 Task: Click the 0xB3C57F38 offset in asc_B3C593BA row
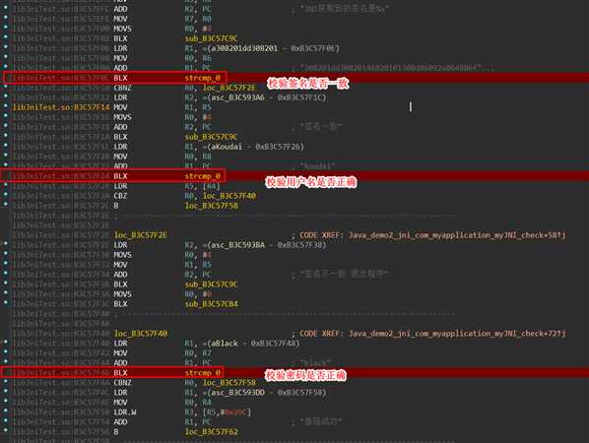coord(299,245)
